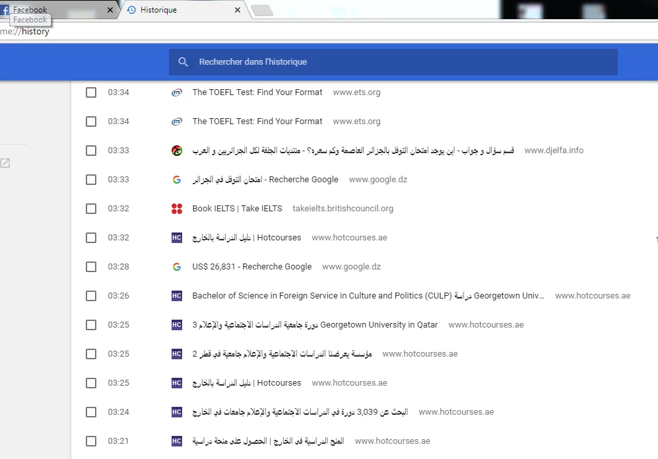Click the HC icon next to Hotcourses دليل entry

click(176, 237)
